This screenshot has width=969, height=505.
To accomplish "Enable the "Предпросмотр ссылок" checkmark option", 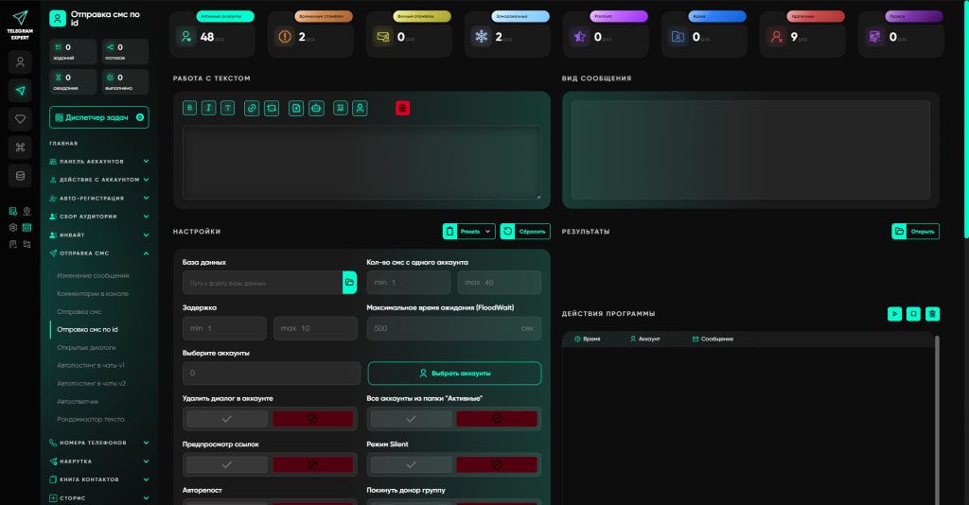I will pos(226,464).
